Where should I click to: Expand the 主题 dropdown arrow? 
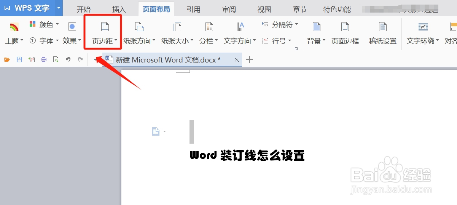point(22,40)
